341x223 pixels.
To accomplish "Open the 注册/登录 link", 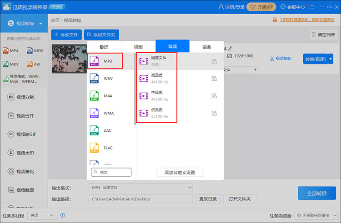I will [x=231, y=7].
